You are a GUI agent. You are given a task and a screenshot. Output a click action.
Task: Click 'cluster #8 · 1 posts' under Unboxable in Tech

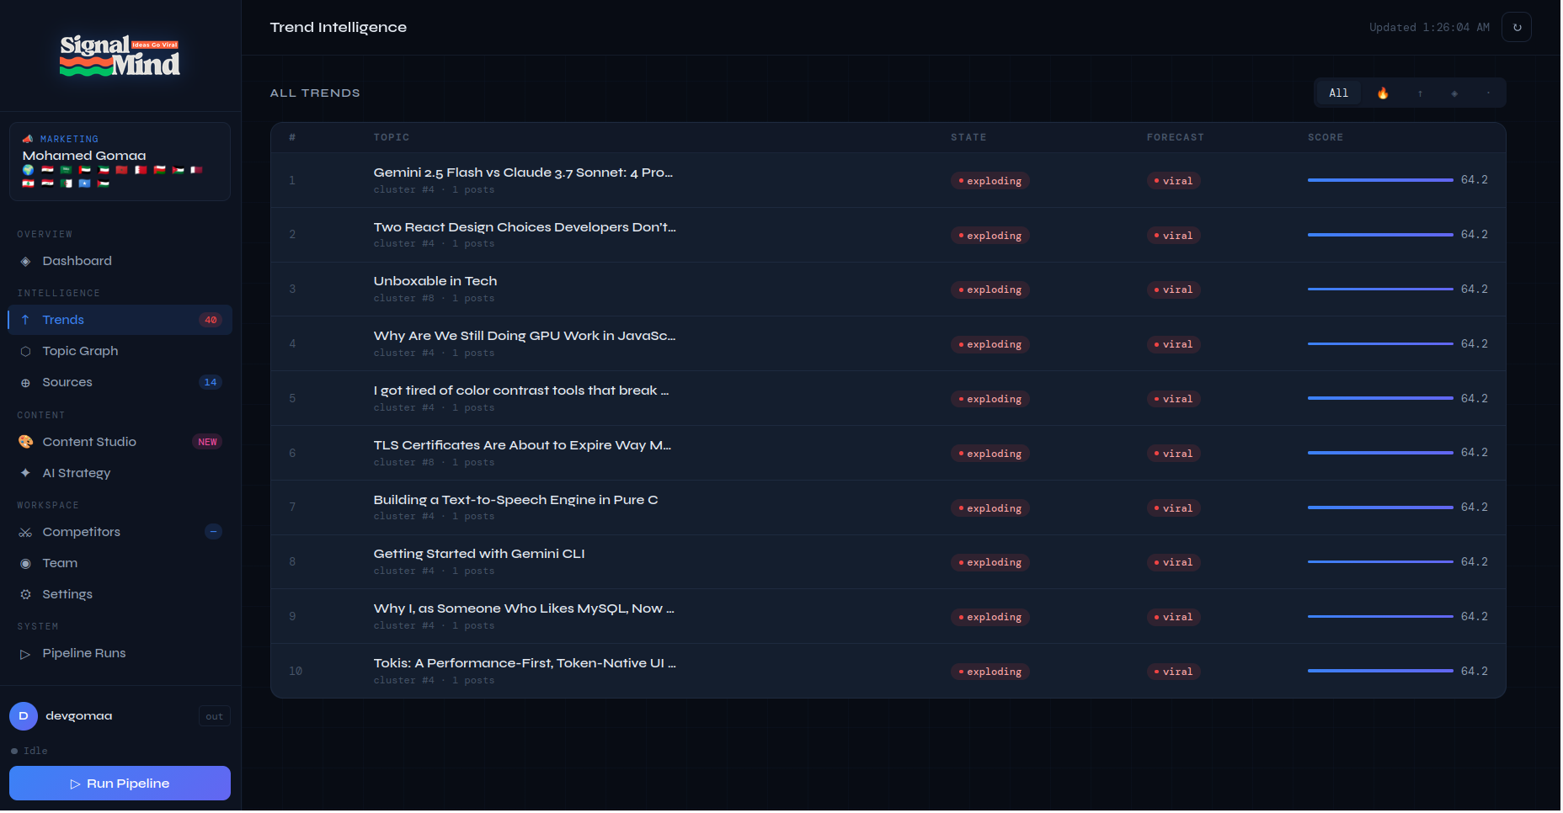[x=435, y=299]
